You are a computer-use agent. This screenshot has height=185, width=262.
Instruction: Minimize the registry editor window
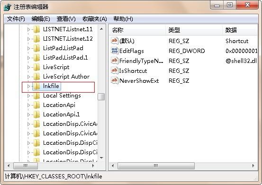217,5
